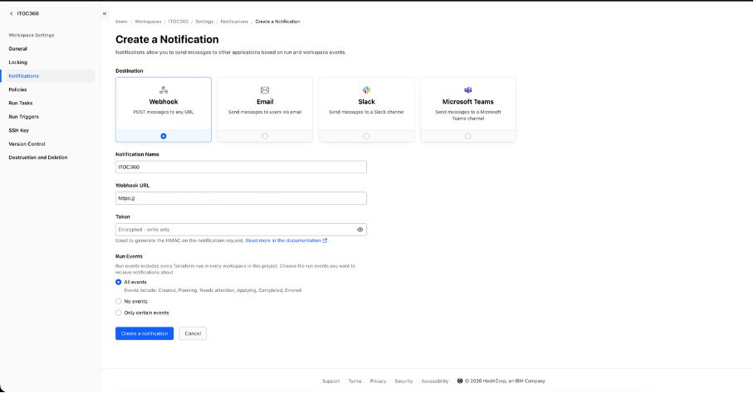Show token using the eye icon
This screenshot has width=754, height=393.
pyautogui.click(x=360, y=230)
